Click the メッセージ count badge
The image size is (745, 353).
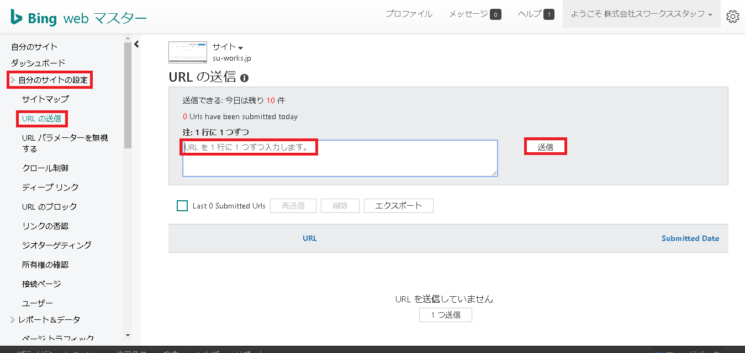(x=495, y=15)
